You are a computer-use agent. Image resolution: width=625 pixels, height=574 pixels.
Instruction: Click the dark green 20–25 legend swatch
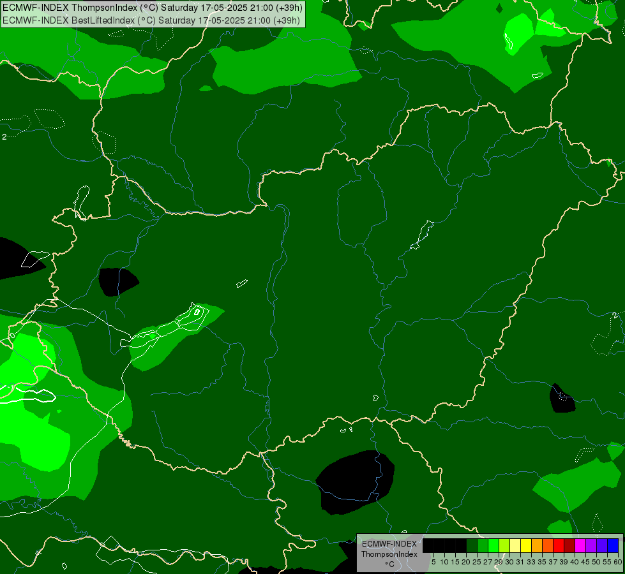point(472,546)
